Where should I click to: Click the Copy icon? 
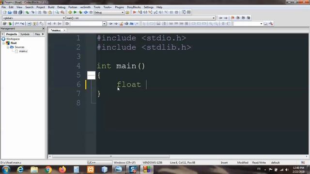45,12
